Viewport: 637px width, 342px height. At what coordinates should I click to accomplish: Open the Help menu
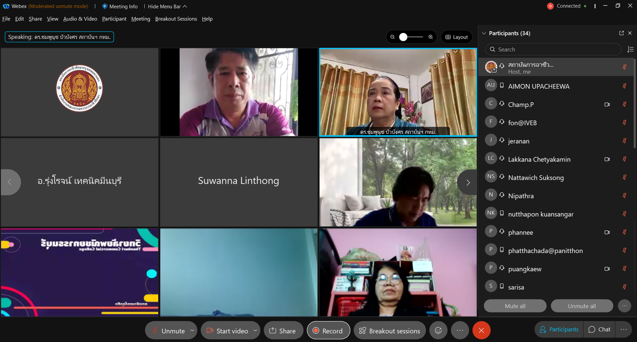(x=207, y=19)
